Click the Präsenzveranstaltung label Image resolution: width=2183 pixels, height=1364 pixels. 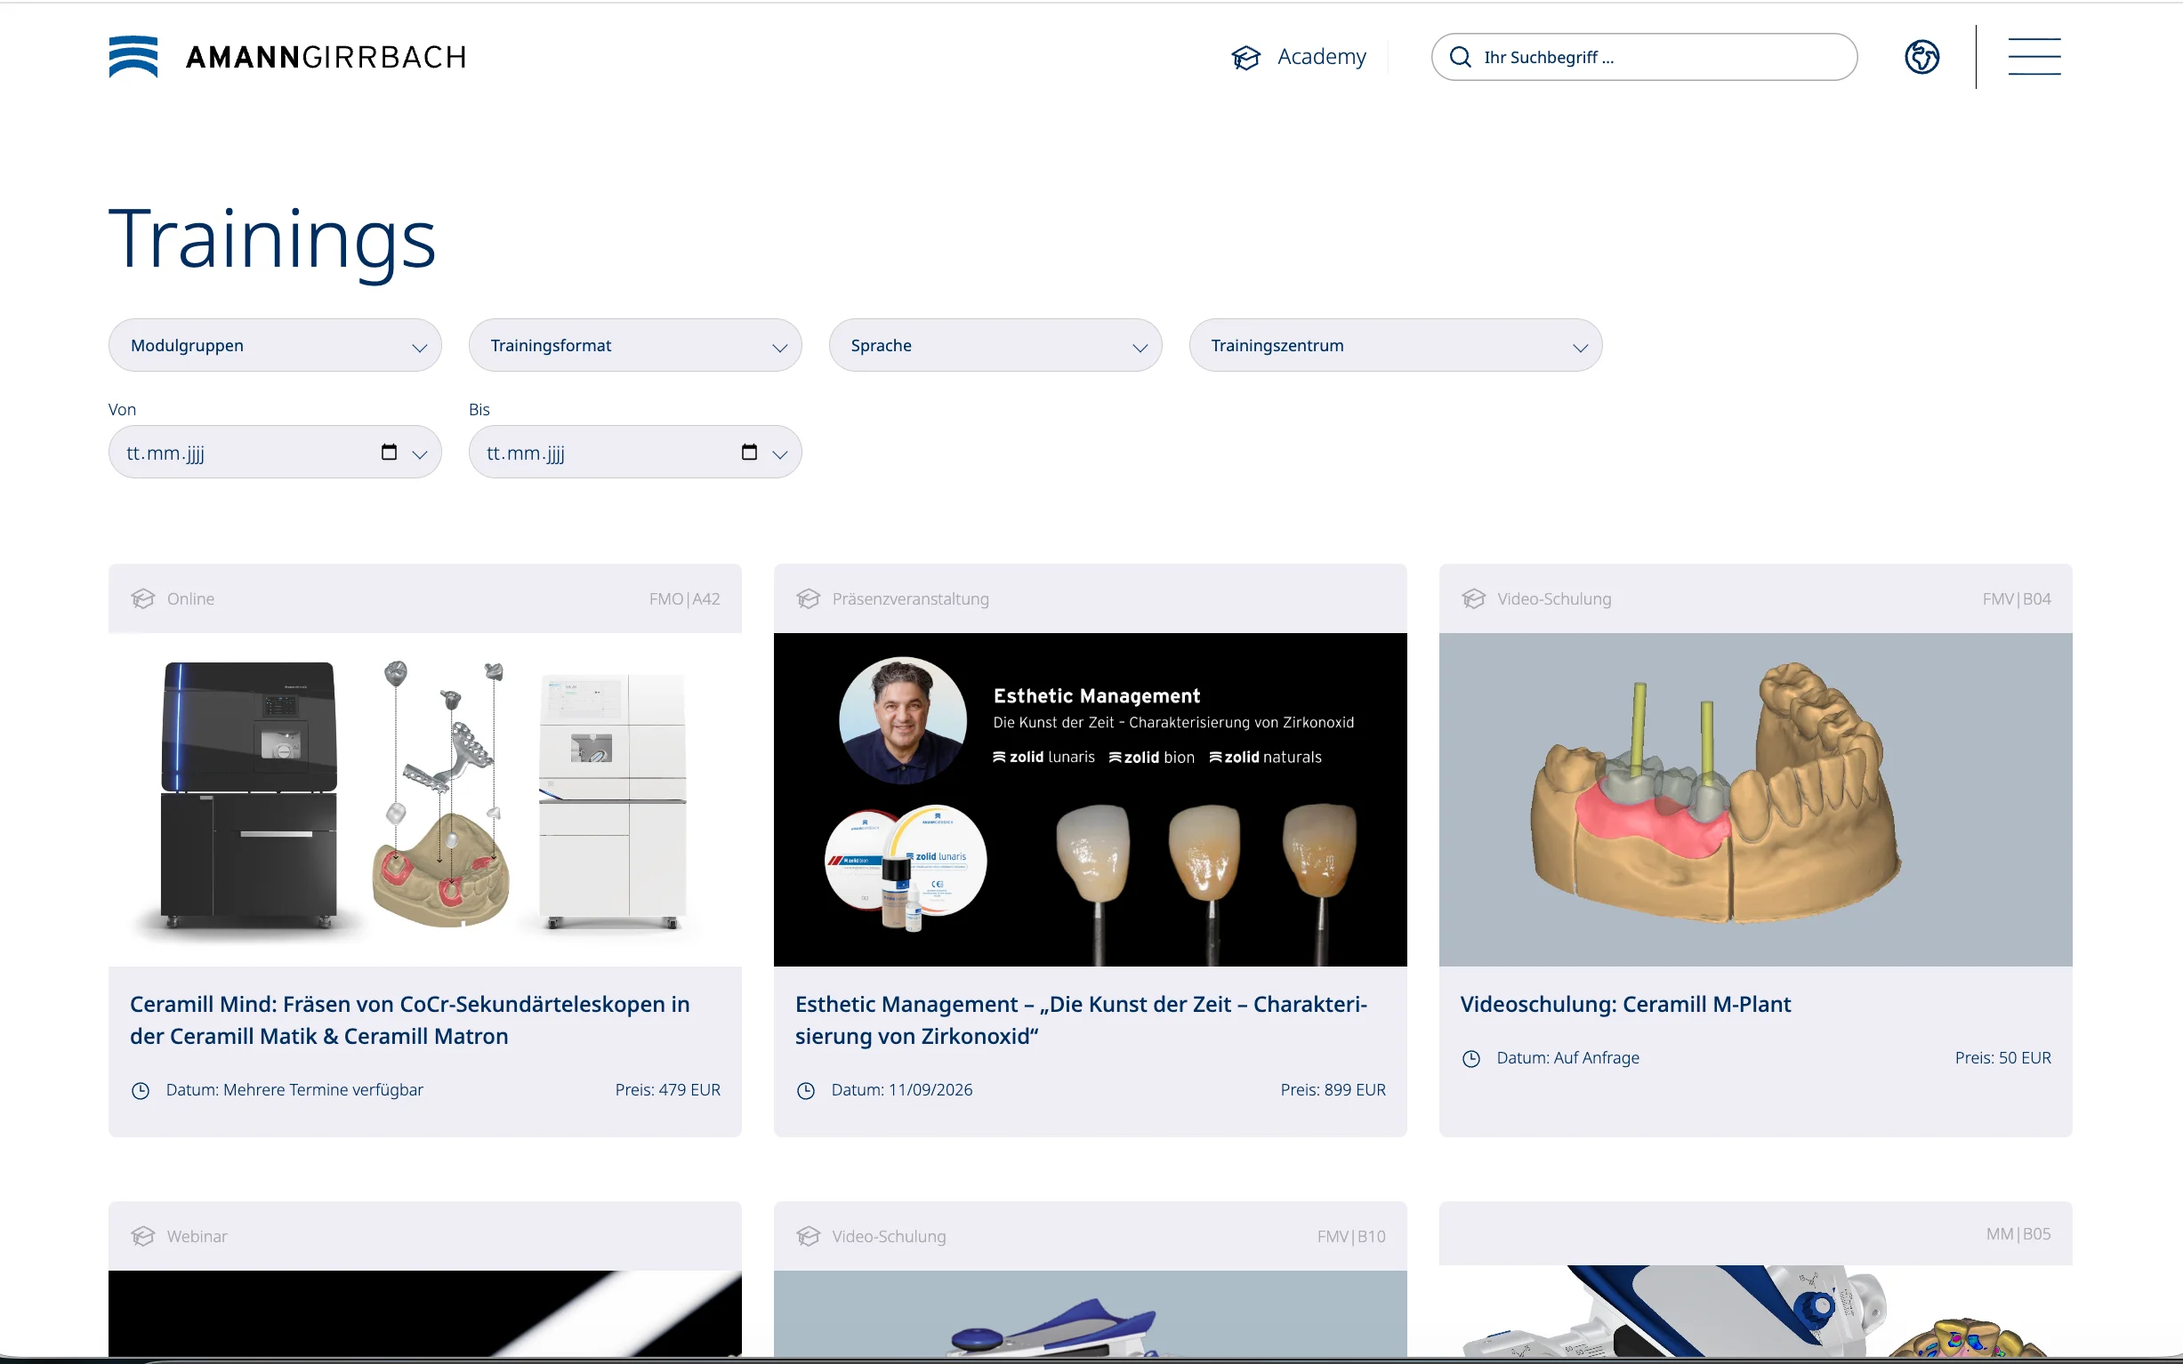pos(911,599)
